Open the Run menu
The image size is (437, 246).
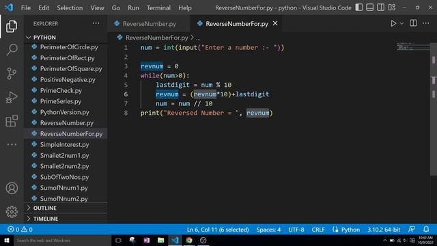133,8
